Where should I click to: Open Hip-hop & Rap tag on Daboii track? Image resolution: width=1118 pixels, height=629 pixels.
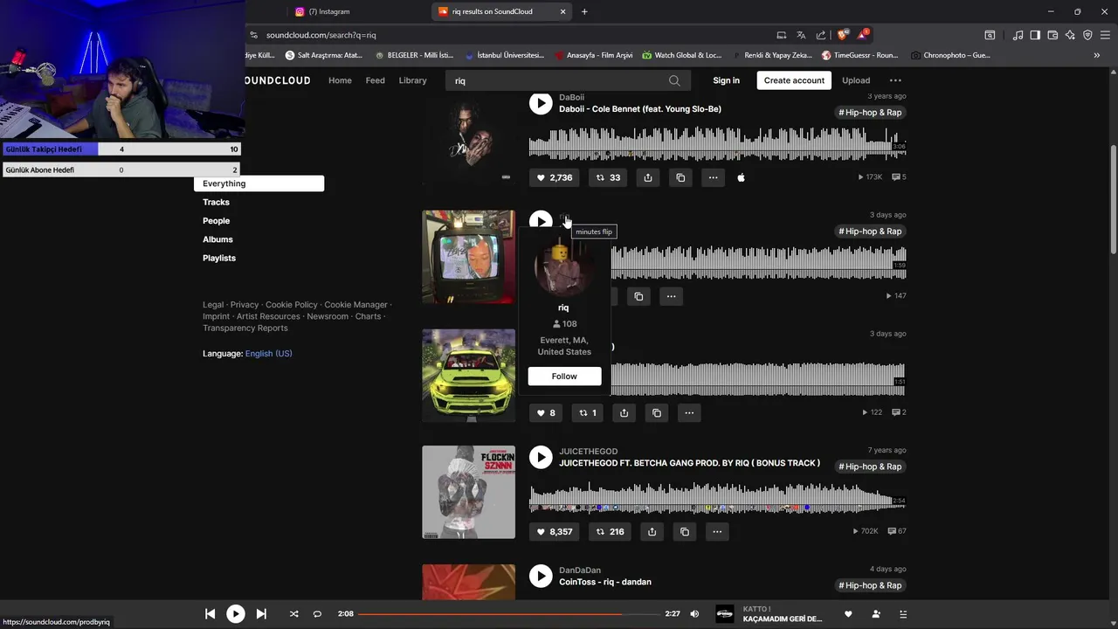[x=870, y=113]
